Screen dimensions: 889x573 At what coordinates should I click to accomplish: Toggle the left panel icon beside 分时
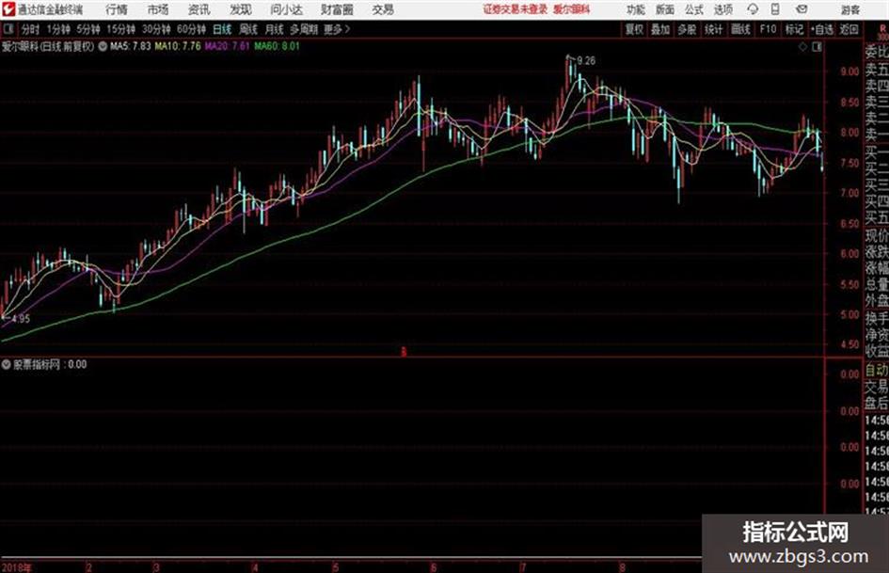click(8, 29)
